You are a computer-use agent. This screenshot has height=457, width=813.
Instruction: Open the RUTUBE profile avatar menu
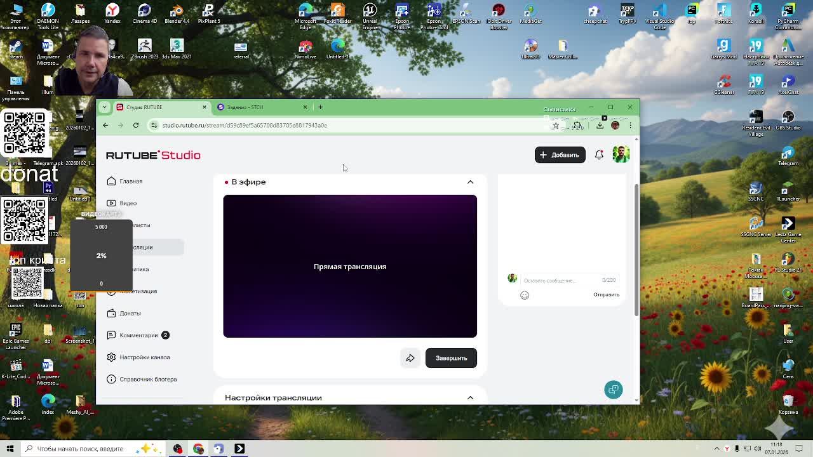(621, 154)
